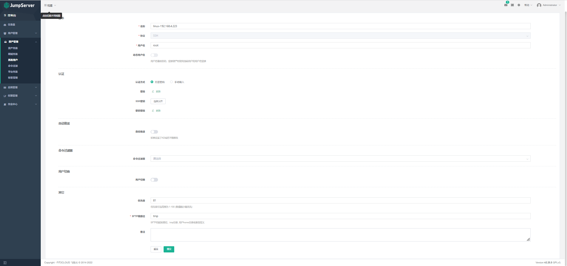
Task: Click the 权限管理 edit icon
Action: [5, 96]
